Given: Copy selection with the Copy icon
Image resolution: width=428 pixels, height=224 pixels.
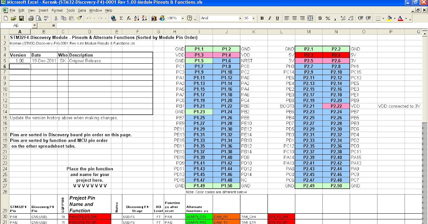Looking at the screenshot, I should 64,18.
